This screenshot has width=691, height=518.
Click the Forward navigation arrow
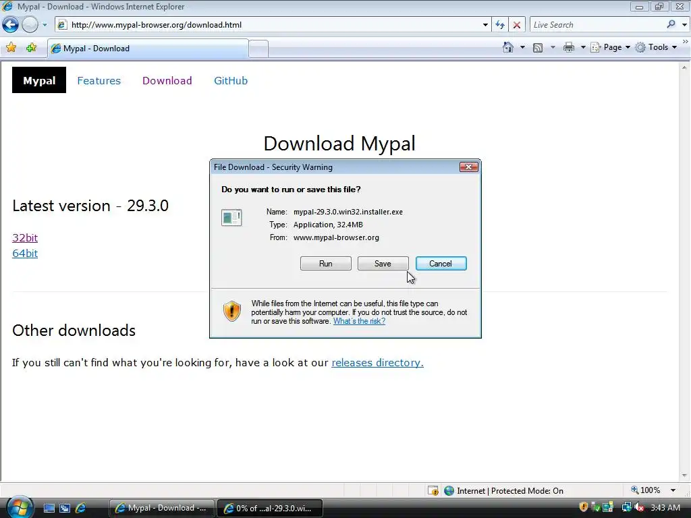30,25
